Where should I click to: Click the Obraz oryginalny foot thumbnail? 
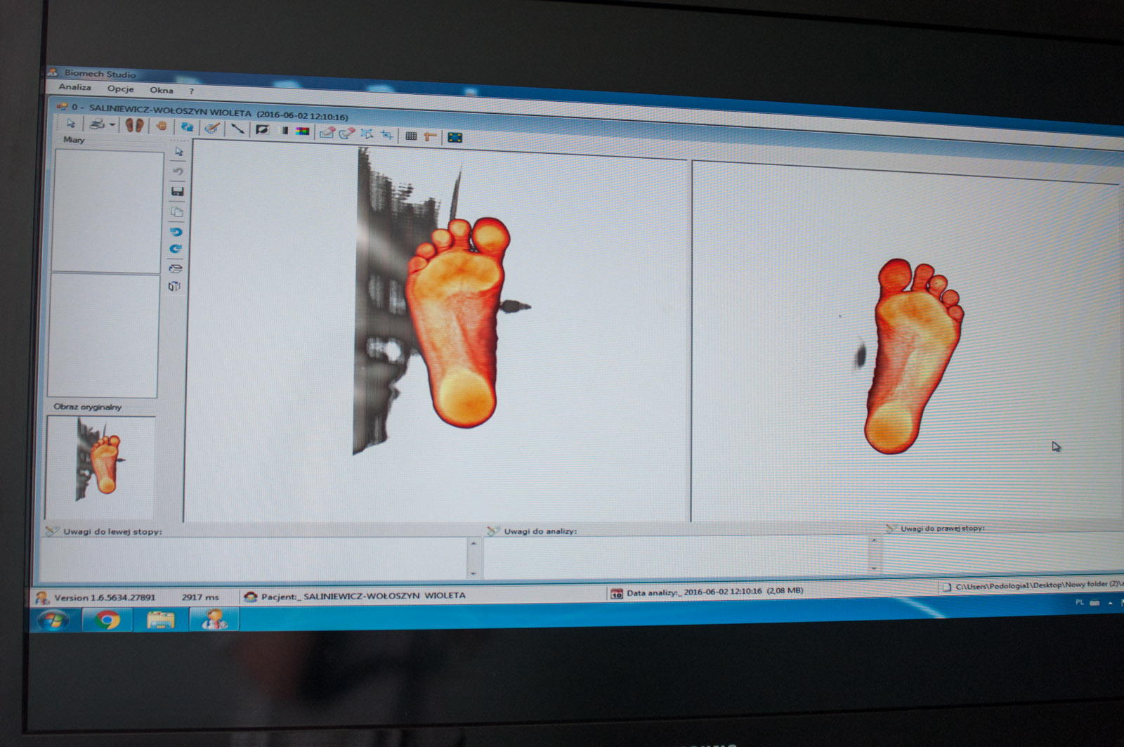100,465
